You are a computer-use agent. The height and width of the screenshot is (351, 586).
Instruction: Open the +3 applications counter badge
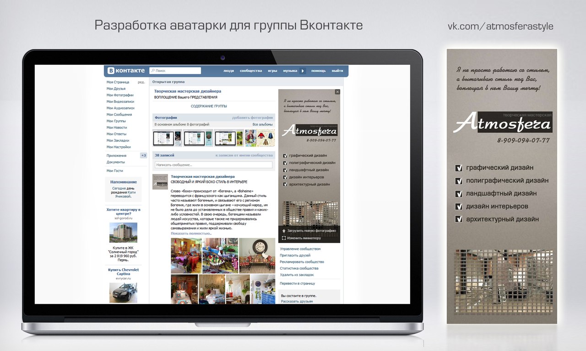tap(143, 155)
